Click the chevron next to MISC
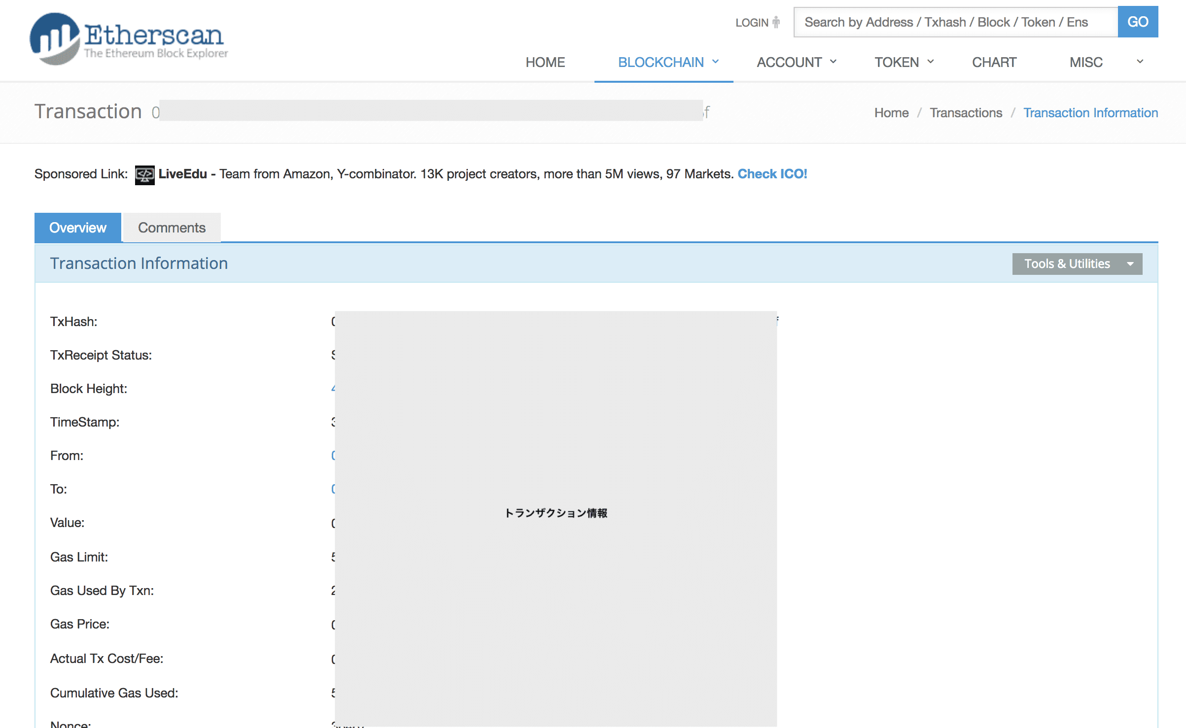 [1140, 62]
